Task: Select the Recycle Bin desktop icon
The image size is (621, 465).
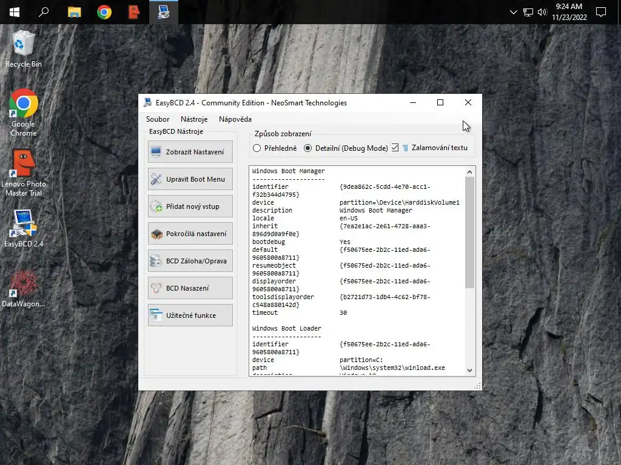Action: pos(24,49)
